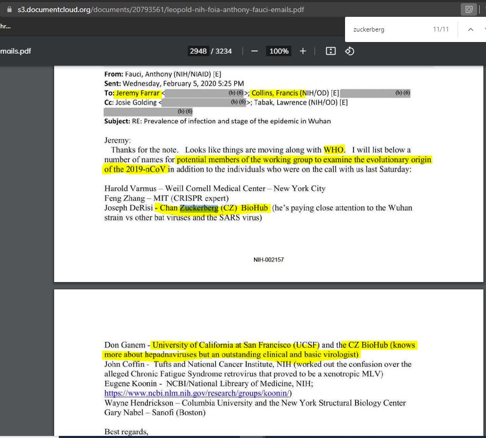Zoom out with the minus button
486x438 pixels.
tap(255, 51)
